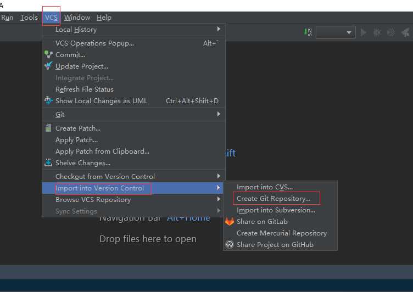Open the Window menu
Screen dimensions: 413x292
pos(77,18)
